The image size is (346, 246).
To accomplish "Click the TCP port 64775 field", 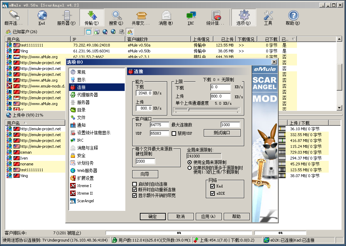I will (x=159, y=125).
